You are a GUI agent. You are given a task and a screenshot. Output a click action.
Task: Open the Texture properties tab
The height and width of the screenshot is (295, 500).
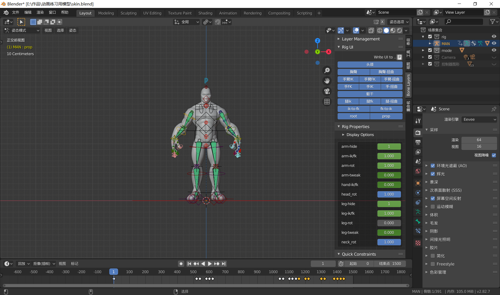tap(418, 243)
